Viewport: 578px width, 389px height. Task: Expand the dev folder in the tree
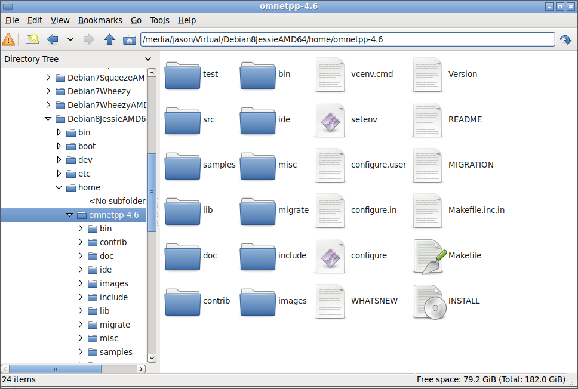point(59,160)
